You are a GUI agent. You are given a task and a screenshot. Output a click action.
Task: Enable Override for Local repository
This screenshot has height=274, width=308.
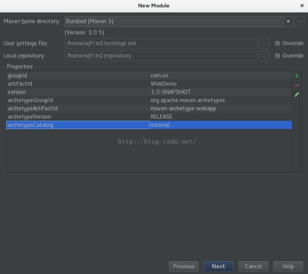(277, 56)
